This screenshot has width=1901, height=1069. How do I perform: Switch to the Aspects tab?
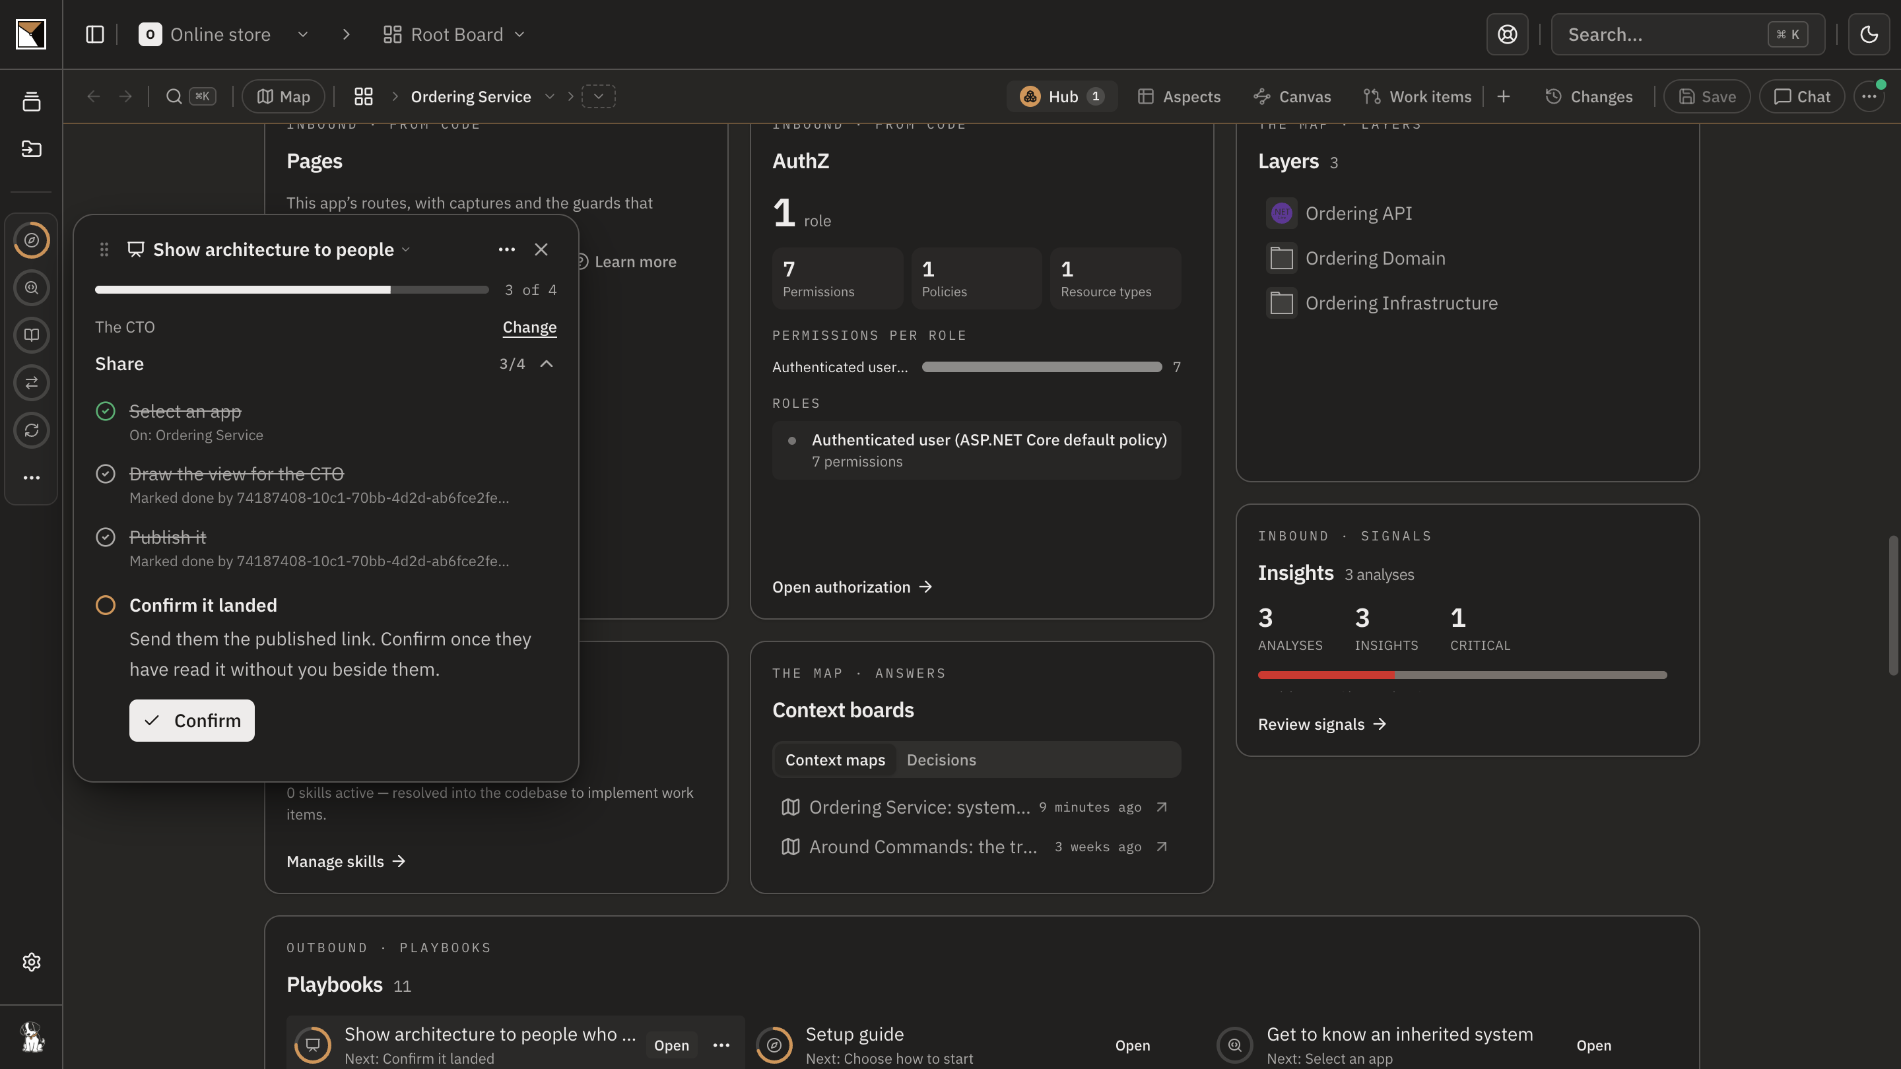pos(1178,96)
